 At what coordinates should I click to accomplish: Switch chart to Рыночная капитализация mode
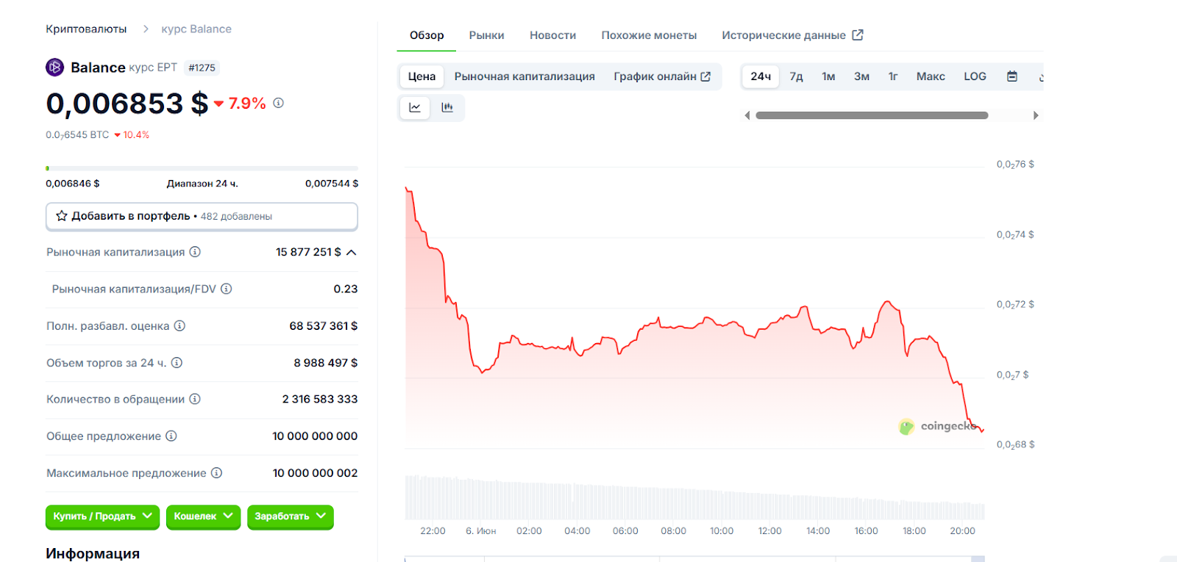[525, 76]
